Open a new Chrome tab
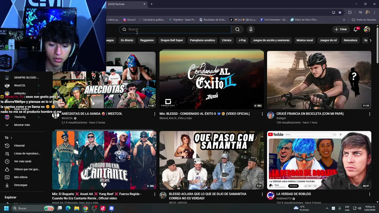 (152, 4)
